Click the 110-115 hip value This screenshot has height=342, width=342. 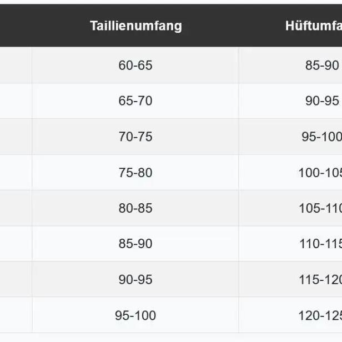click(x=321, y=244)
